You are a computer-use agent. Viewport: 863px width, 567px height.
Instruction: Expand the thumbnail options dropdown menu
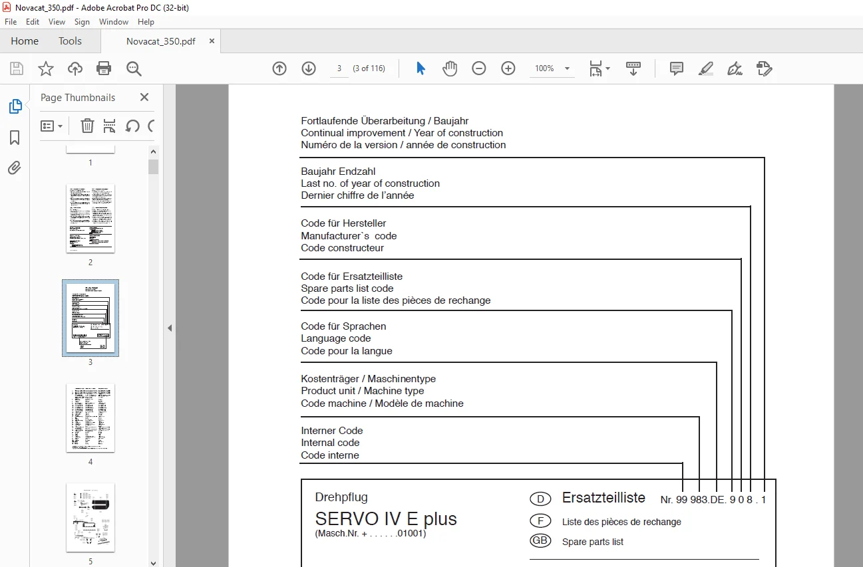click(x=52, y=126)
